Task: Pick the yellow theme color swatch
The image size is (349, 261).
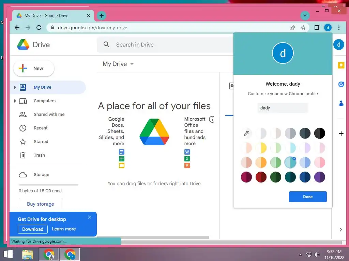Action: [261, 148]
